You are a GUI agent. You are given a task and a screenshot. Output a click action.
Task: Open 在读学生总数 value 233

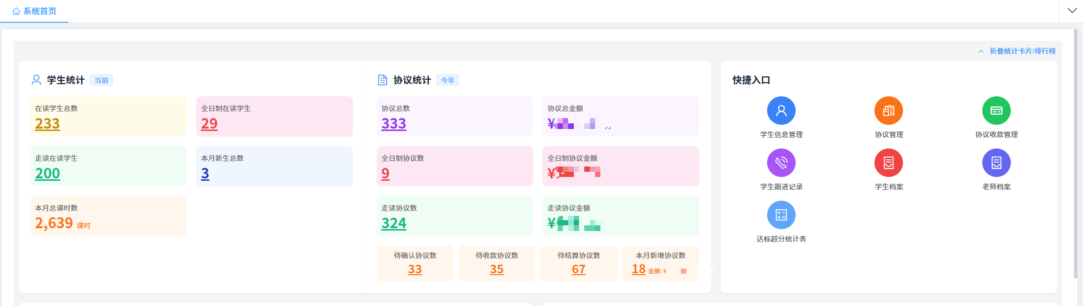point(47,124)
